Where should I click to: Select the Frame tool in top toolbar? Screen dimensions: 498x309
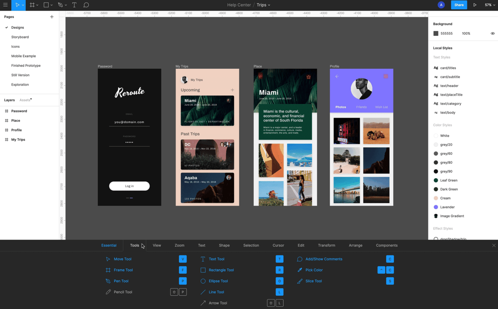pos(32,5)
